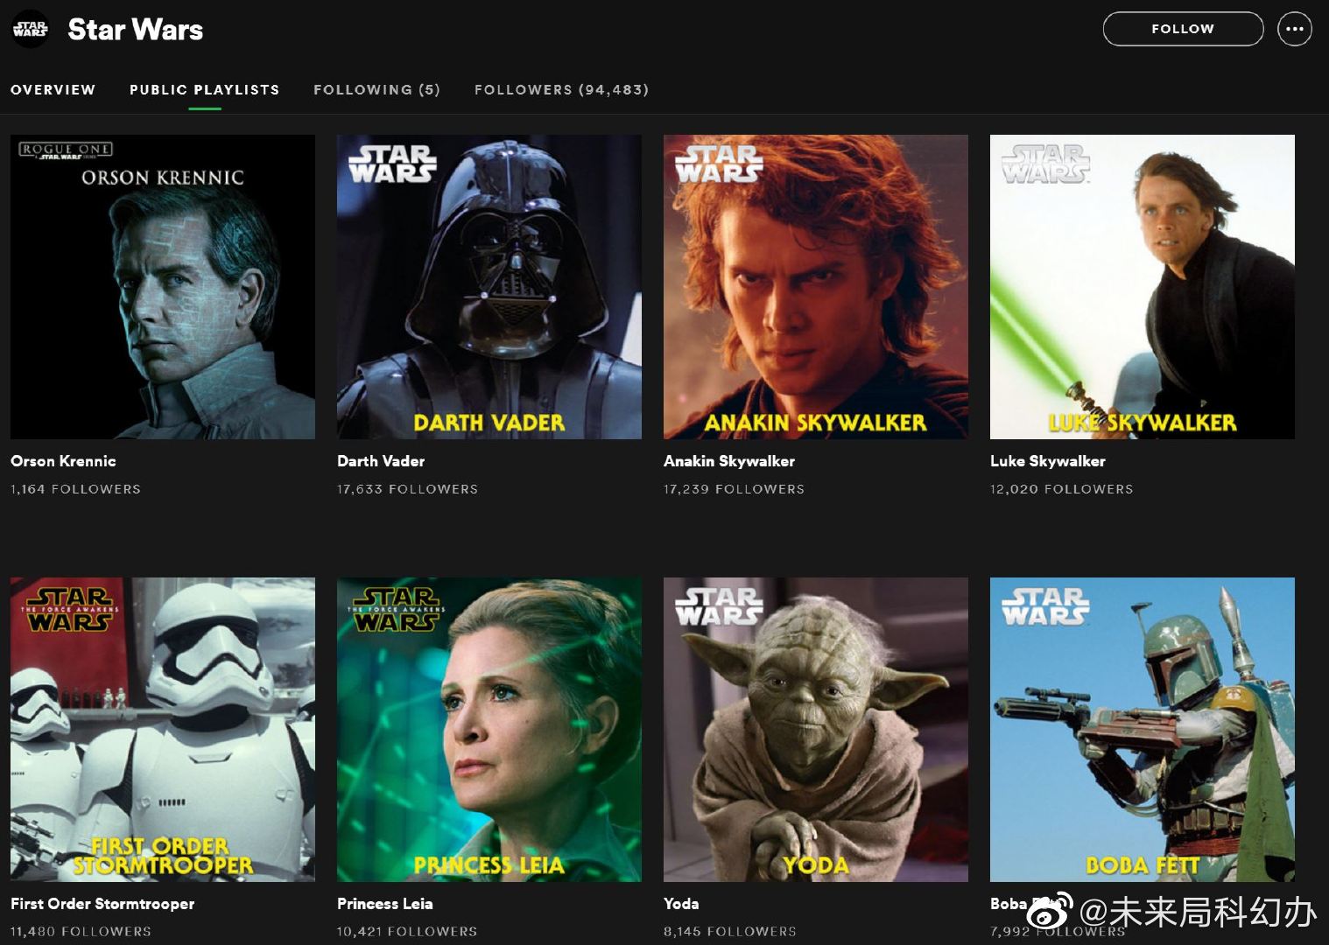Click the 12,020 Followers count text
The image size is (1329, 945).
1062,489
